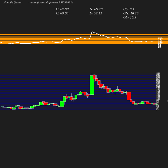The height and width of the screenshot is (168, 168).
Task: Select the low value 'L: 57.11'
Action: click(x=96, y=13)
